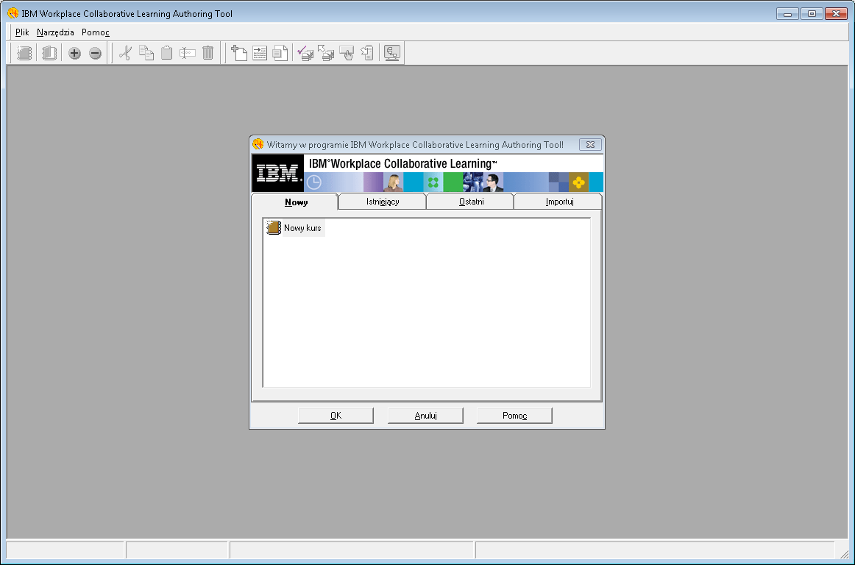Image resolution: width=855 pixels, height=565 pixels.
Task: Close the welcome dialog
Action: coord(590,144)
